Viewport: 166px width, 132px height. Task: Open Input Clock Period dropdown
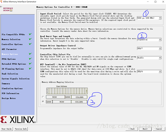point(149,18)
